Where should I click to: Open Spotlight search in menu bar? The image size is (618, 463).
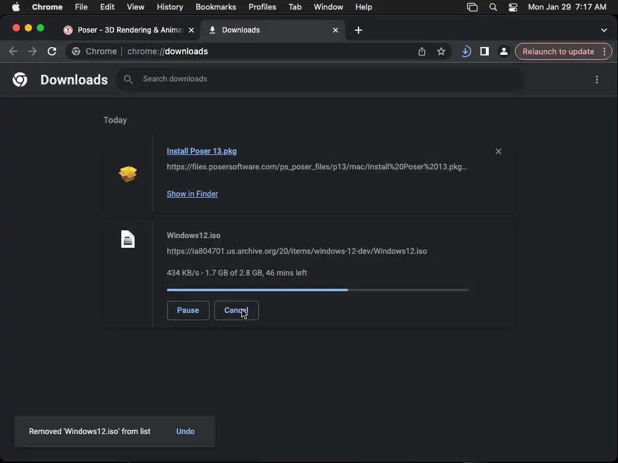tap(492, 7)
